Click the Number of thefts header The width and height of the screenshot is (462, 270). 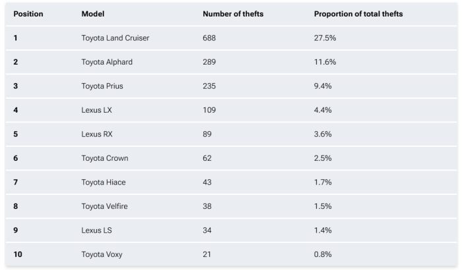coord(233,14)
